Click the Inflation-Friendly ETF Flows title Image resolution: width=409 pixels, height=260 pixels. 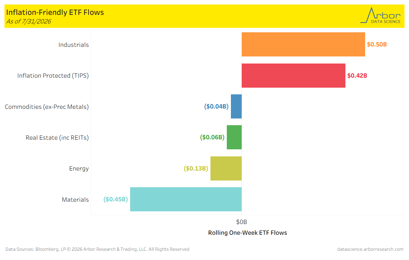point(55,12)
